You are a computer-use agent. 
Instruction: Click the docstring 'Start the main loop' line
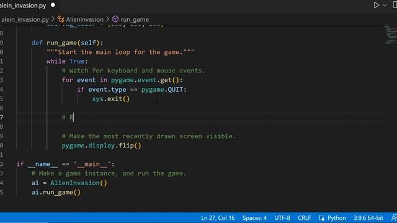tap(120, 52)
